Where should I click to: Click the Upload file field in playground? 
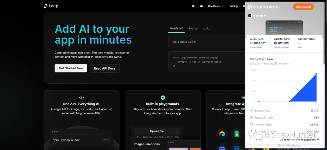(157, 131)
